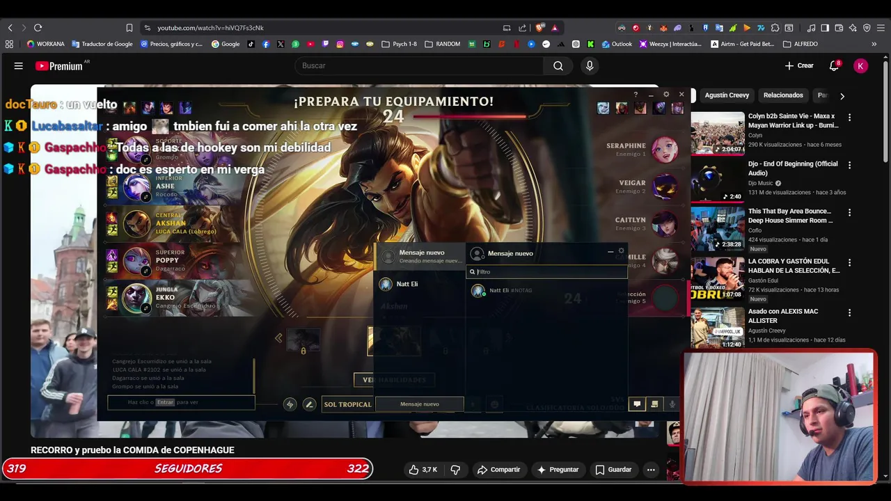Open the chat bubble icon in the client

(636, 404)
